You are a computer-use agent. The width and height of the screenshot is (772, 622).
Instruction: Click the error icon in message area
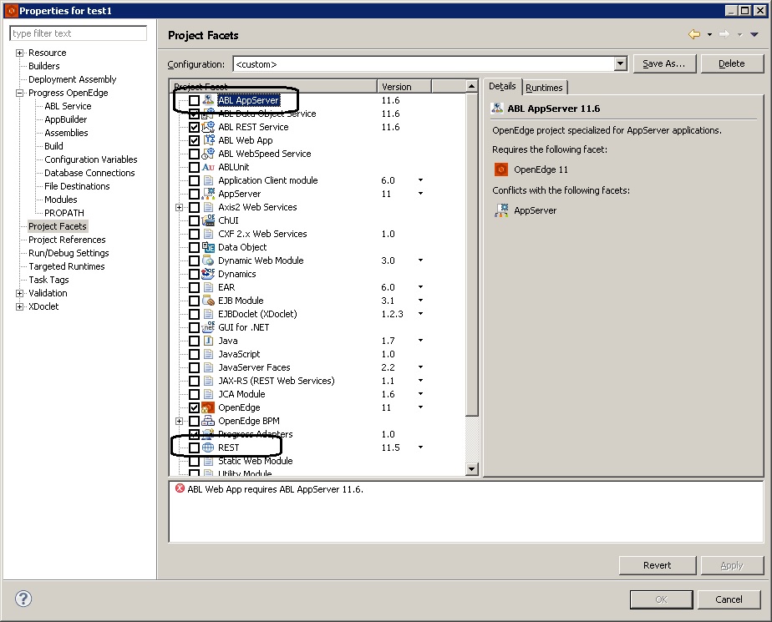pos(180,488)
